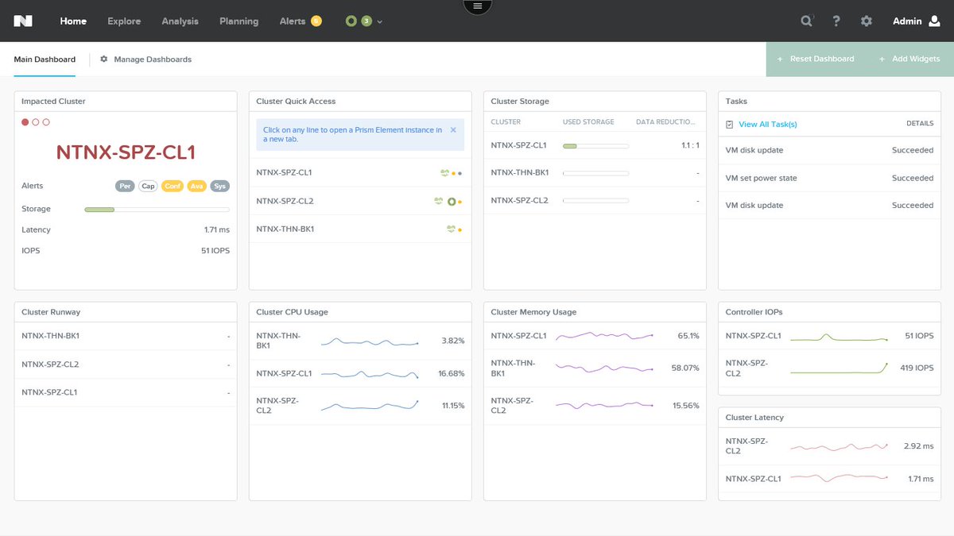Click the Admin user avatar icon
954x536 pixels.
click(x=935, y=21)
